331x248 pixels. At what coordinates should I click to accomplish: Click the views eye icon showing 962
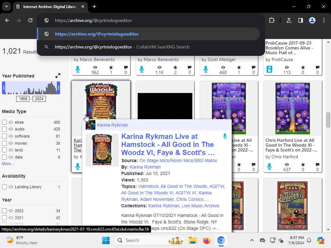[95, 67]
